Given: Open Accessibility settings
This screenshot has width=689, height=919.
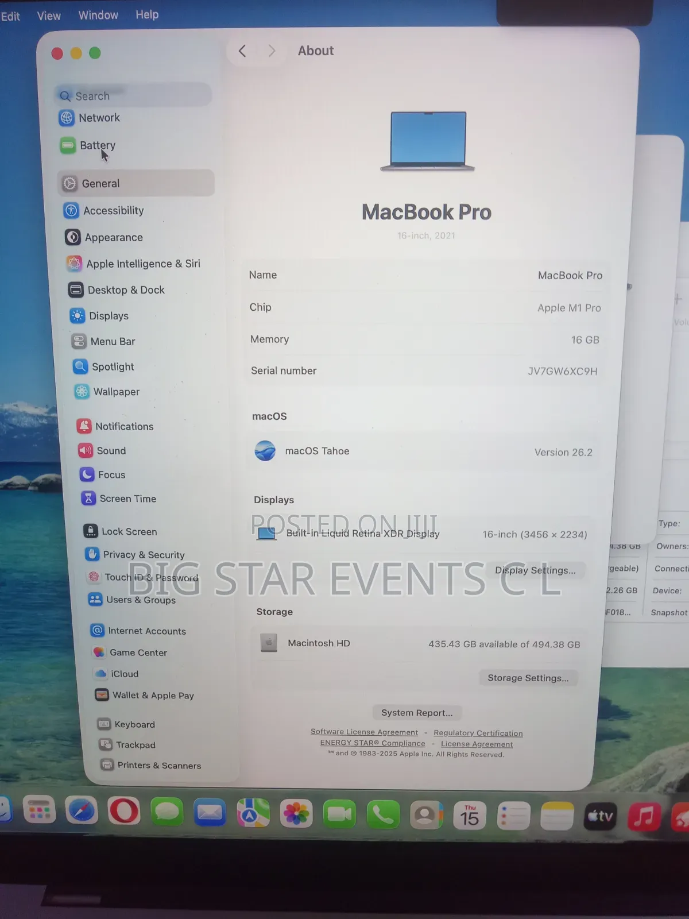Looking at the screenshot, I should click(104, 211).
